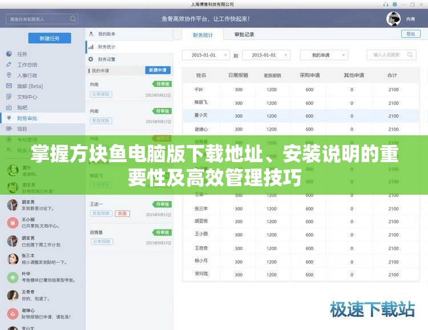Go to 文档中心 in the sidebar
Image resolution: width=428 pixels, height=330 pixels.
tap(27, 96)
